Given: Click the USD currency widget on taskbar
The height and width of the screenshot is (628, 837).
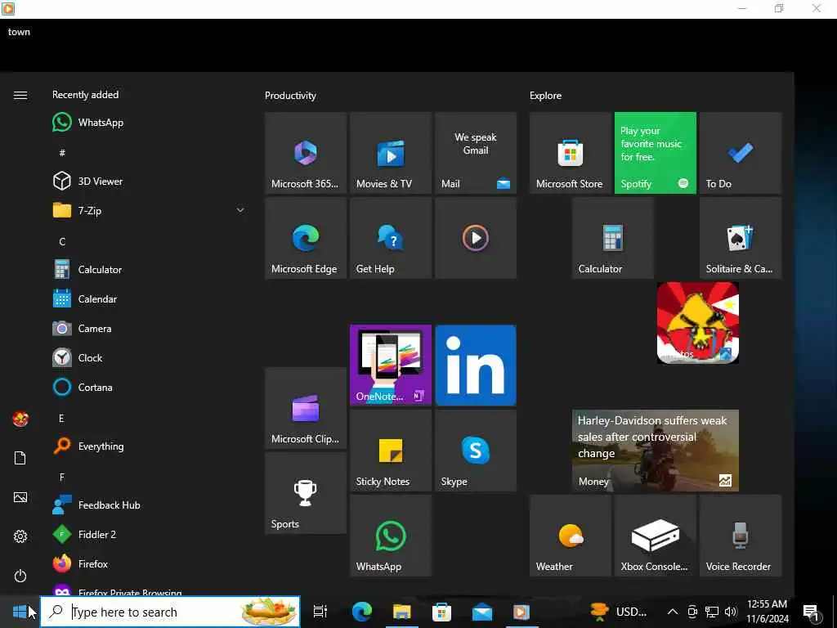Looking at the screenshot, I should click(x=618, y=612).
